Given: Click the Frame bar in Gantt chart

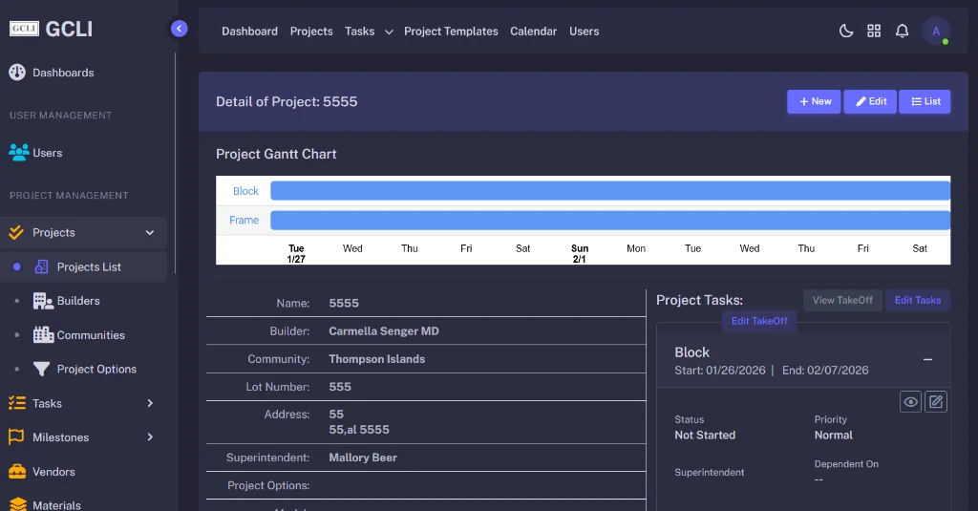Looking at the screenshot, I should [610, 221].
